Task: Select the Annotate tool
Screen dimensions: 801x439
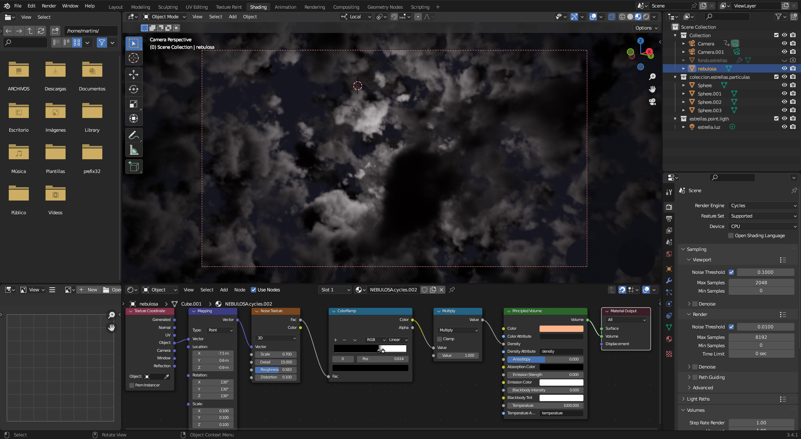Action: (x=134, y=135)
